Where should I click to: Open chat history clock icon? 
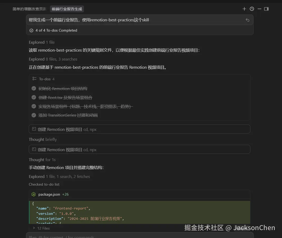click(x=252, y=9)
